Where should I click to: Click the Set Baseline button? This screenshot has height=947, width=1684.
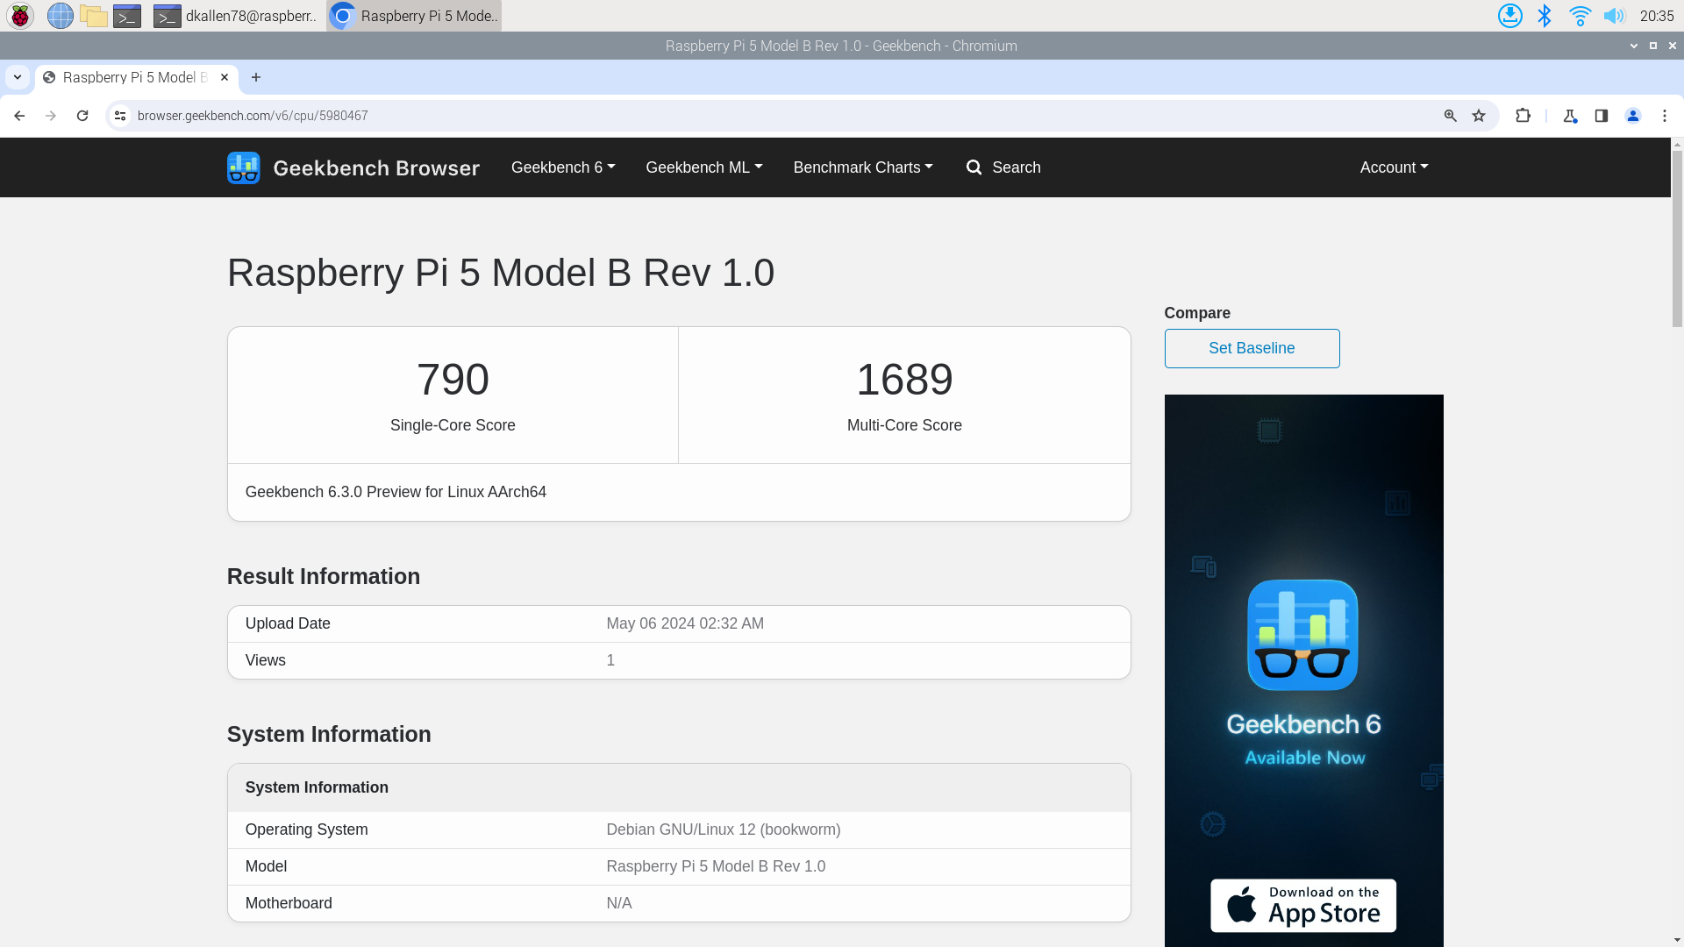[1252, 348]
